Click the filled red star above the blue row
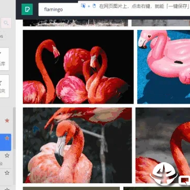The image size is (190, 190). click(7, 120)
